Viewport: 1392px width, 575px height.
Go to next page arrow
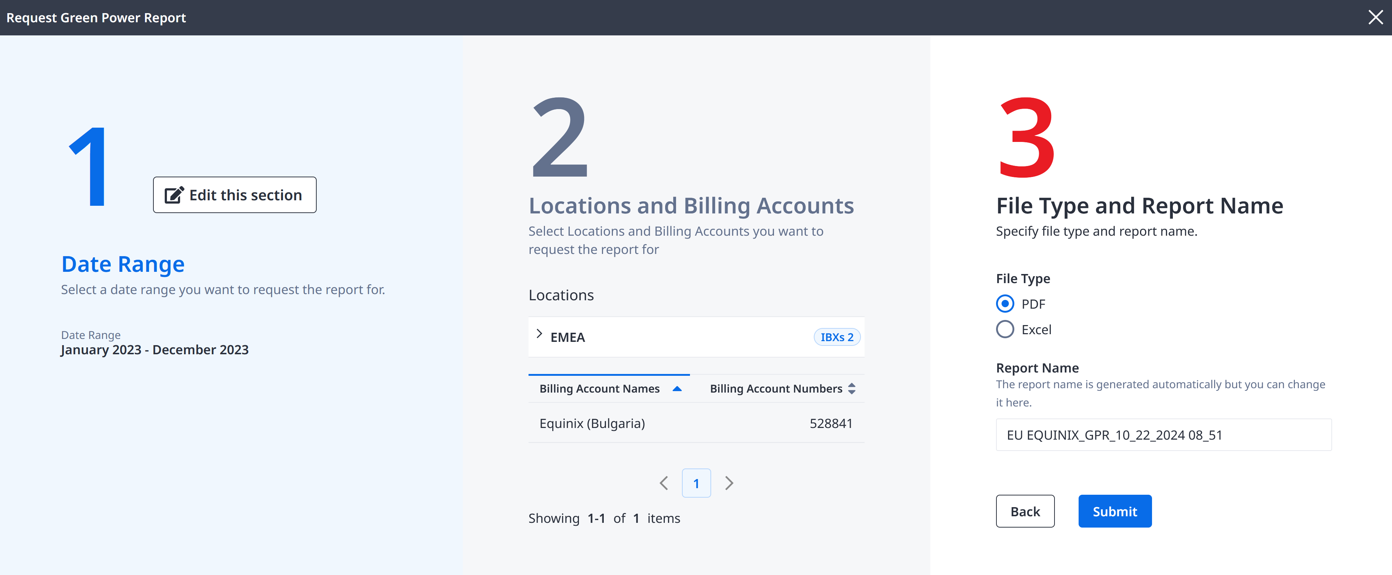tap(729, 483)
